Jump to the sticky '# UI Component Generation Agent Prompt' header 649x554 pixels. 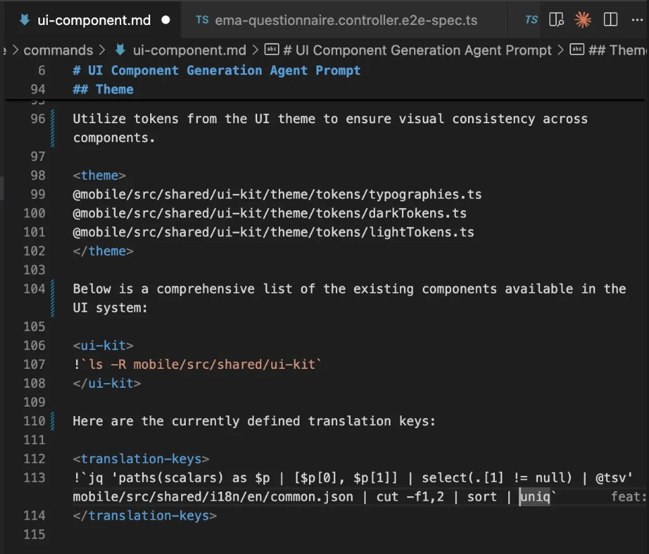click(216, 71)
